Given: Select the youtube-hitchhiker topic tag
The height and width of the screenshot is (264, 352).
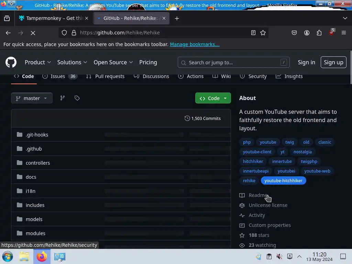Looking at the screenshot, I should [283, 180].
